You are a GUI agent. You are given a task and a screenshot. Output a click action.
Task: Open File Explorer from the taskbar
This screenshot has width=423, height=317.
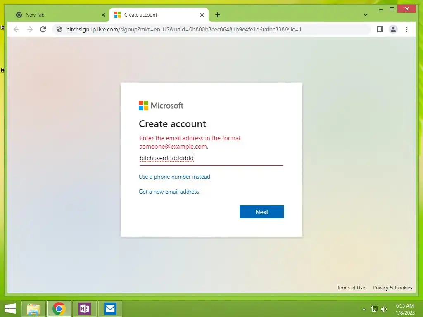[33, 309]
